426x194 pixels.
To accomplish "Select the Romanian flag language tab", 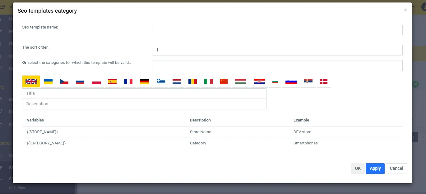I will point(192,82).
